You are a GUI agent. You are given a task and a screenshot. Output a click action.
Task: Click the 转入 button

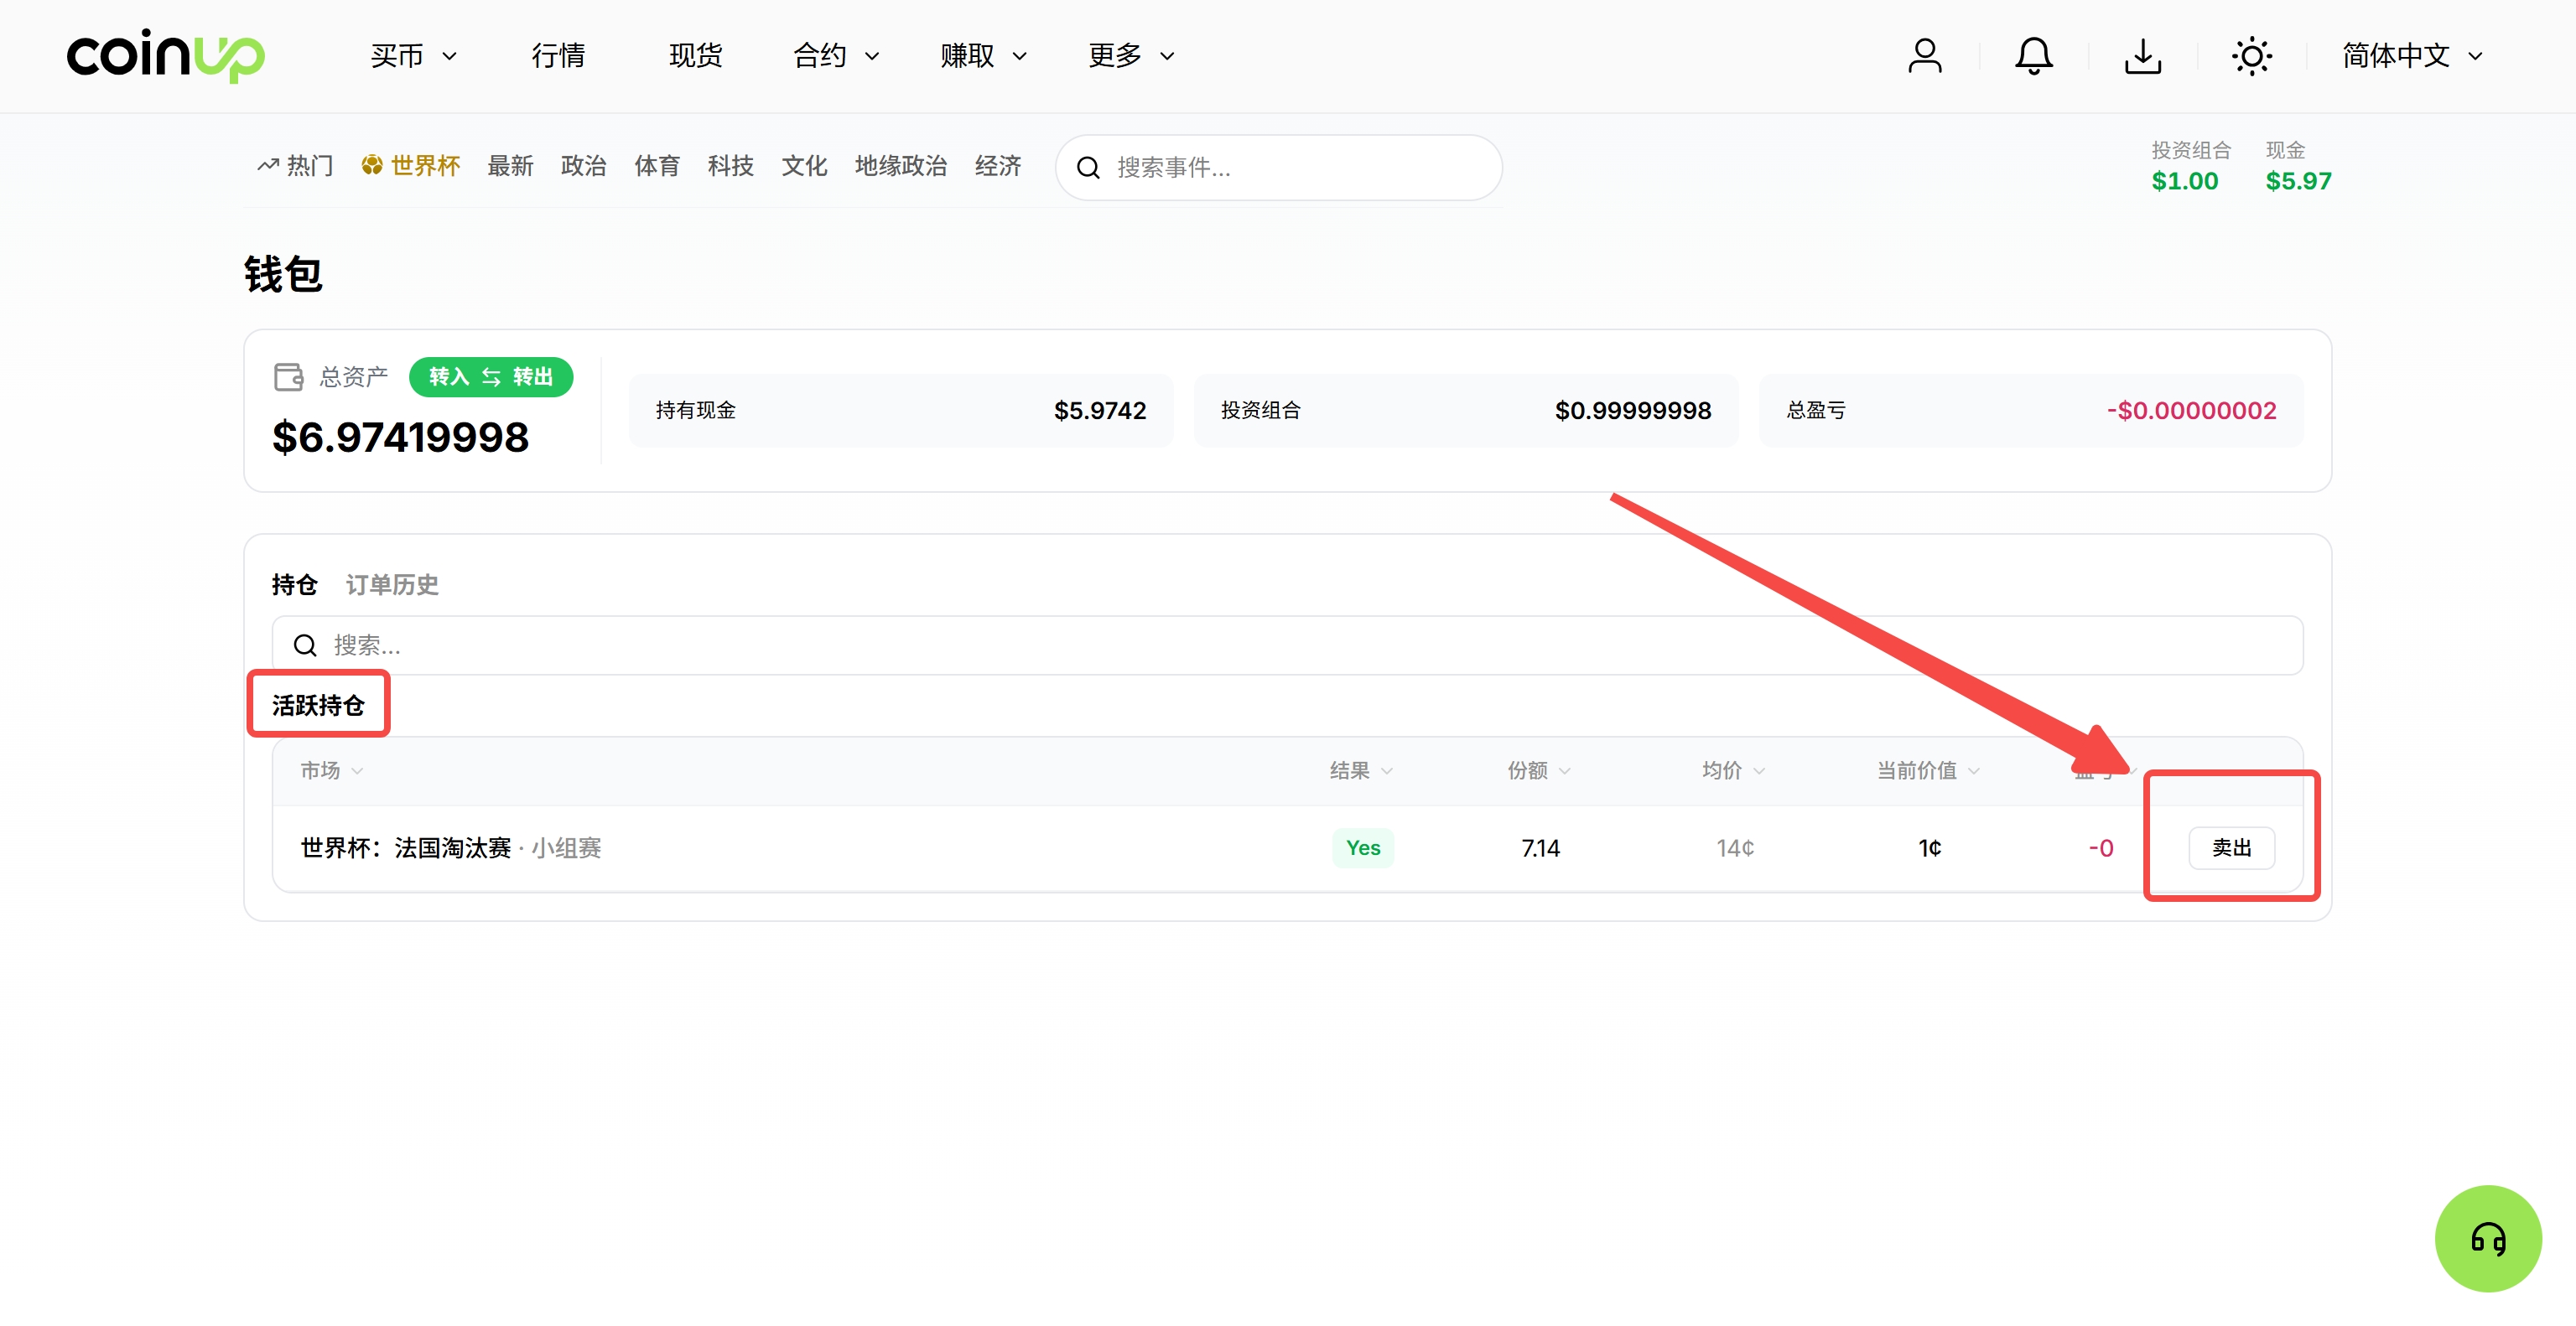(449, 376)
